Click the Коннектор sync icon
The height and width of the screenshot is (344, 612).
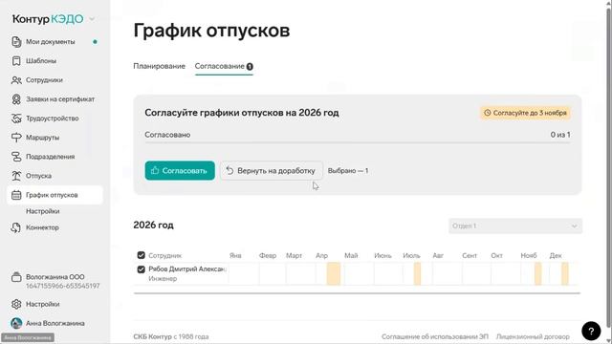click(x=16, y=227)
